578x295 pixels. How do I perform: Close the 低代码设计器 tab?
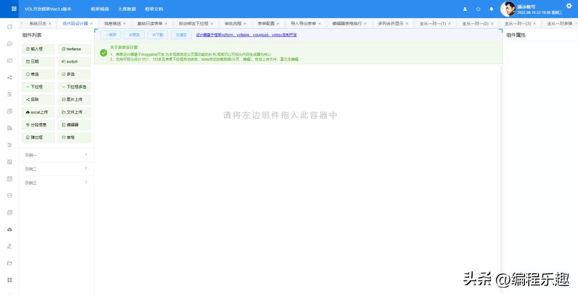coord(92,24)
